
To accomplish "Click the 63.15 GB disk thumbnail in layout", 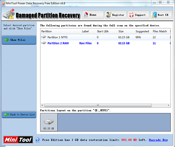I will [49, 122].
